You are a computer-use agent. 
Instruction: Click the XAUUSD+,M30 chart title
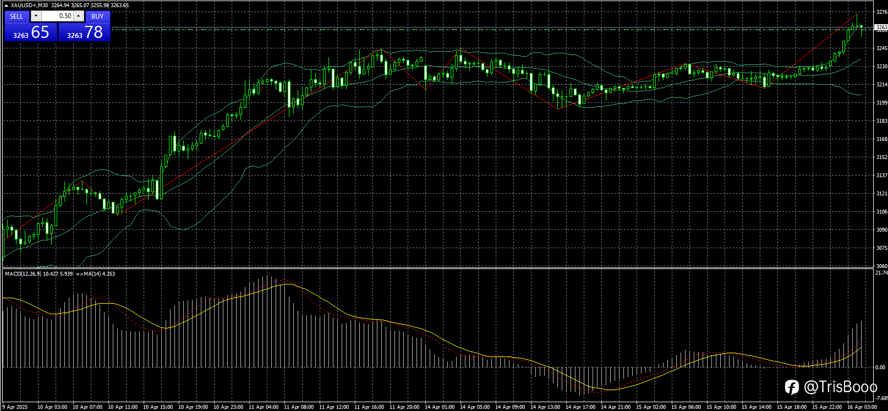(x=30, y=6)
